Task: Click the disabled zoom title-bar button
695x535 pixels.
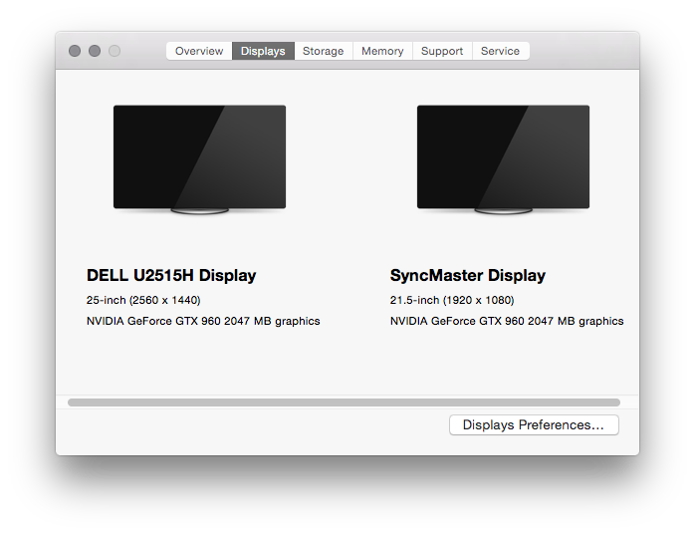Action: coord(115,51)
